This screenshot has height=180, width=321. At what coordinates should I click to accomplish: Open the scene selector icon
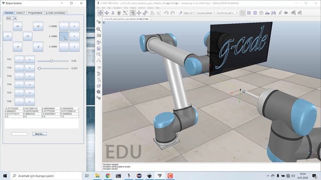point(300,13)
